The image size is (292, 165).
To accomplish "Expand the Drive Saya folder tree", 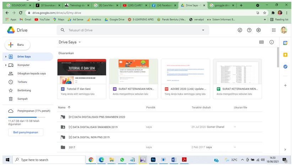I will (6, 56).
